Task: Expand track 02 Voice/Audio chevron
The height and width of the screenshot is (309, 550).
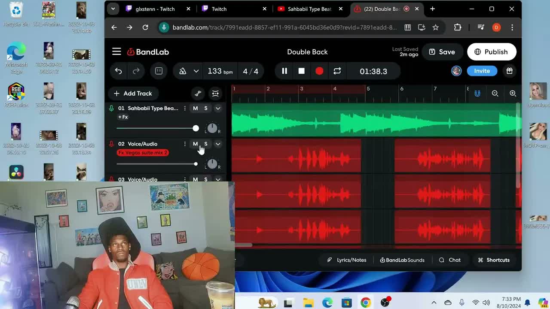Action: pos(218,144)
